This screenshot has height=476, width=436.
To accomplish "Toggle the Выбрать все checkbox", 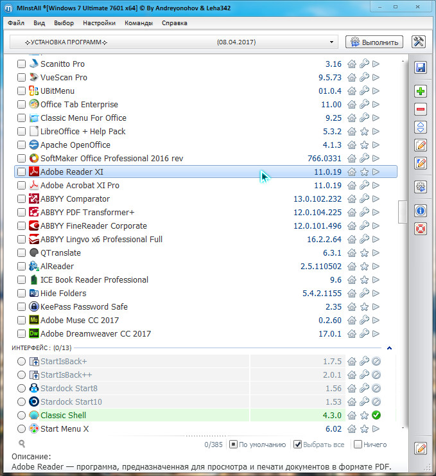I will [x=298, y=445].
